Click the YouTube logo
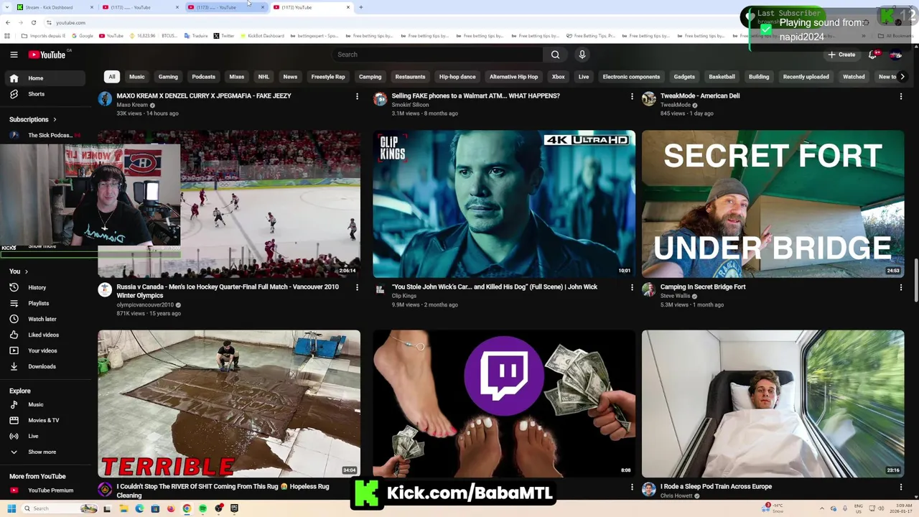The width and height of the screenshot is (919, 517). pos(47,55)
